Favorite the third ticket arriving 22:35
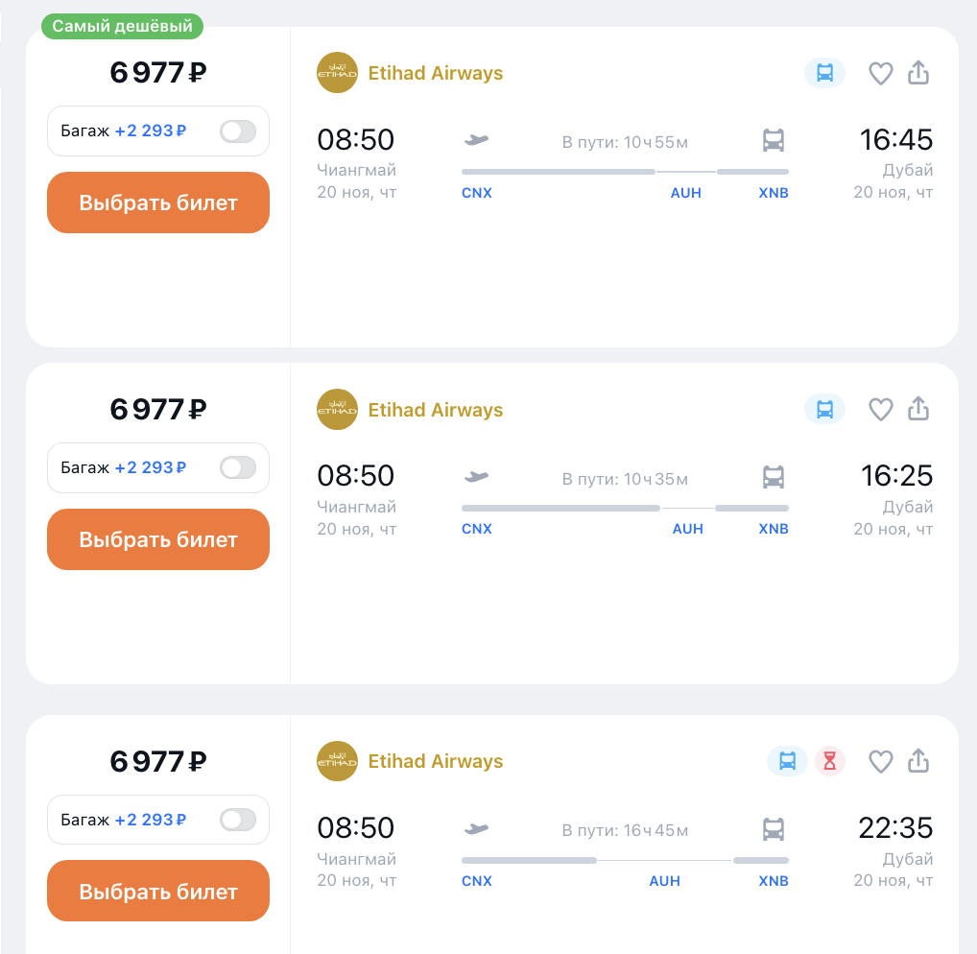Screen dimensions: 977x954 880,761
